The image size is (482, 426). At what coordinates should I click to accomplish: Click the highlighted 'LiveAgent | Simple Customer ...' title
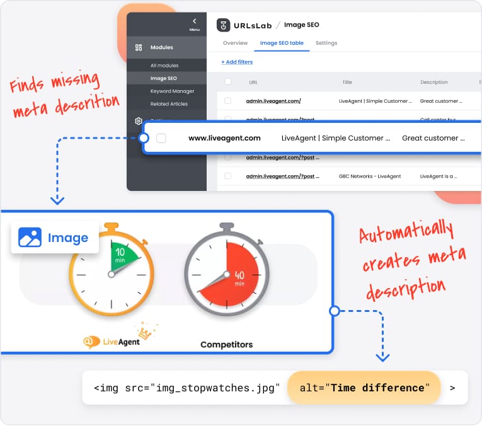[x=336, y=138]
